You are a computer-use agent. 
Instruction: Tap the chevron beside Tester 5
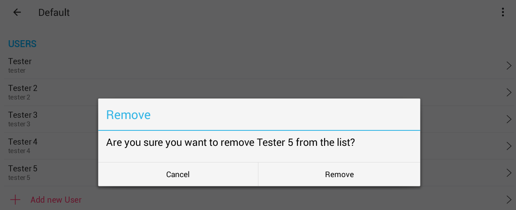click(509, 173)
